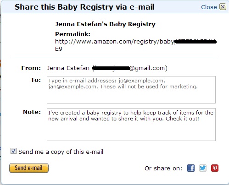This screenshot has width=229, height=185.
Task: Share the registry on Pinterest
Action: coord(215,168)
